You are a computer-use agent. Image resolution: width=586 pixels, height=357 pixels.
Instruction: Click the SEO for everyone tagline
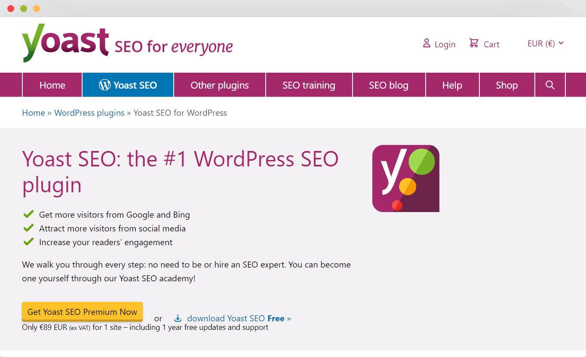coord(174,46)
